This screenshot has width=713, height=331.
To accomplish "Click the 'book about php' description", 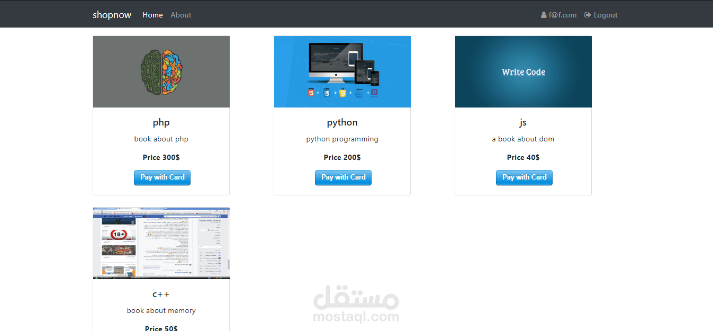I will (x=161, y=139).
